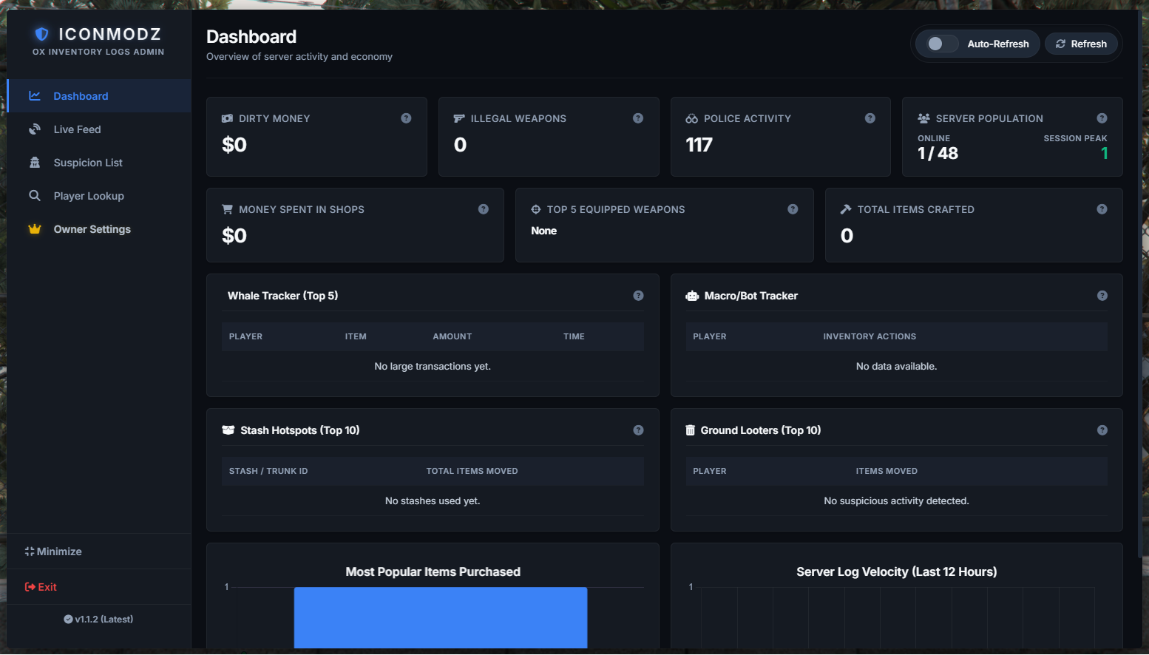Click the Money Spent shopping cart icon
This screenshot has height=655, width=1149.
(x=228, y=209)
